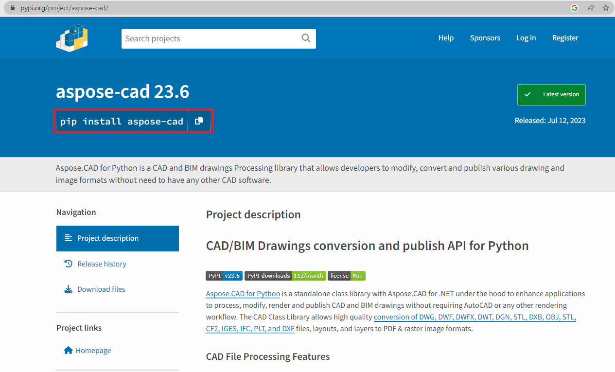Click the CAD/BIM Drawings conversion heading
This screenshot has height=372, width=615.
[368, 246]
